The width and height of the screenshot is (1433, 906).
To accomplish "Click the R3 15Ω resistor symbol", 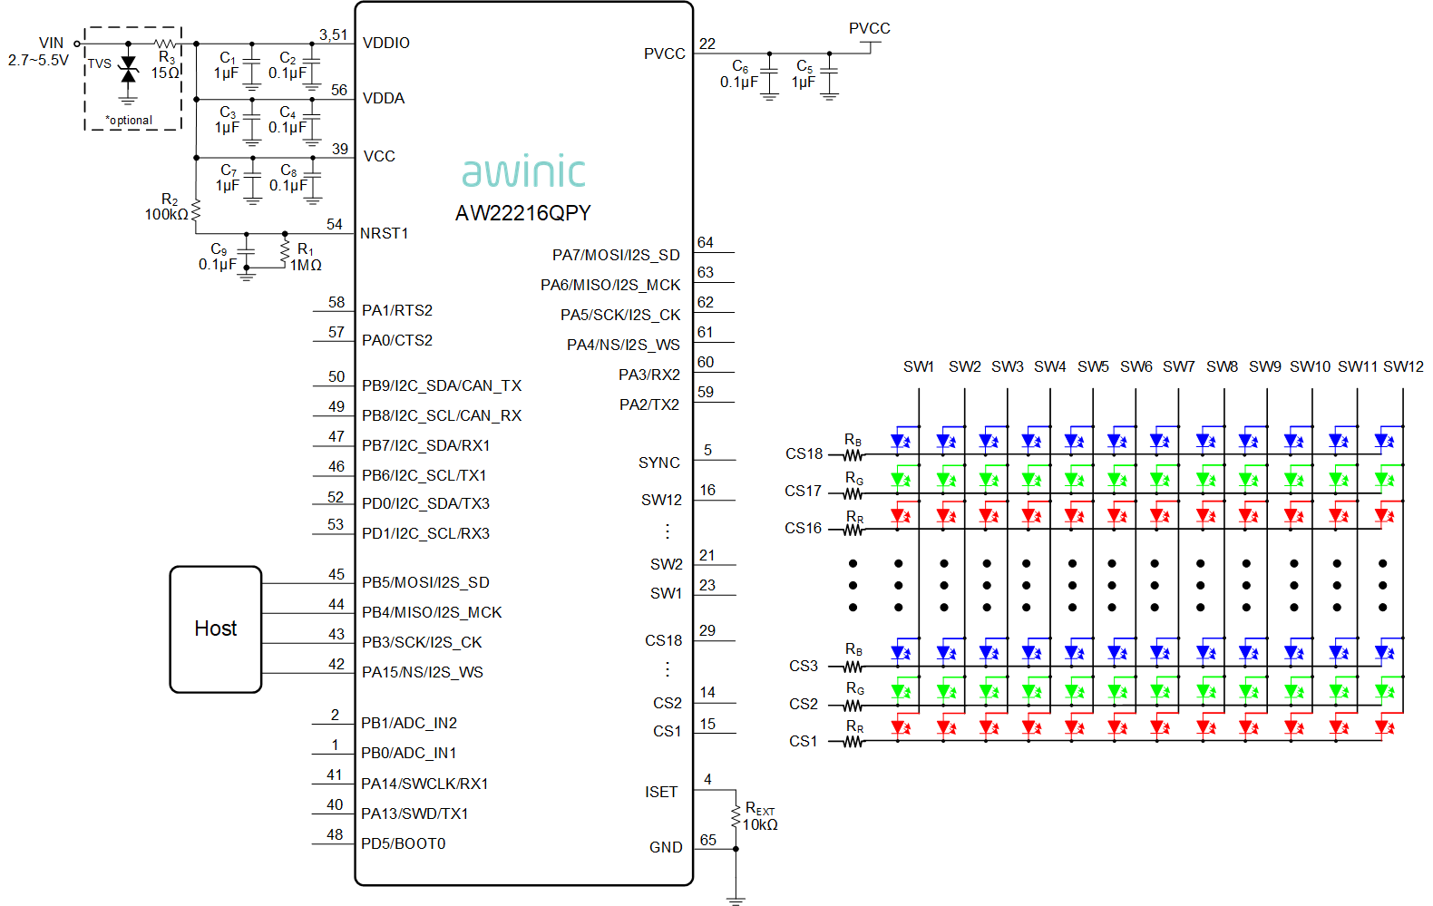I will click(167, 44).
